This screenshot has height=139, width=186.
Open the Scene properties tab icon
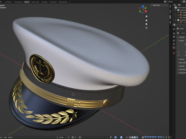point(174,44)
